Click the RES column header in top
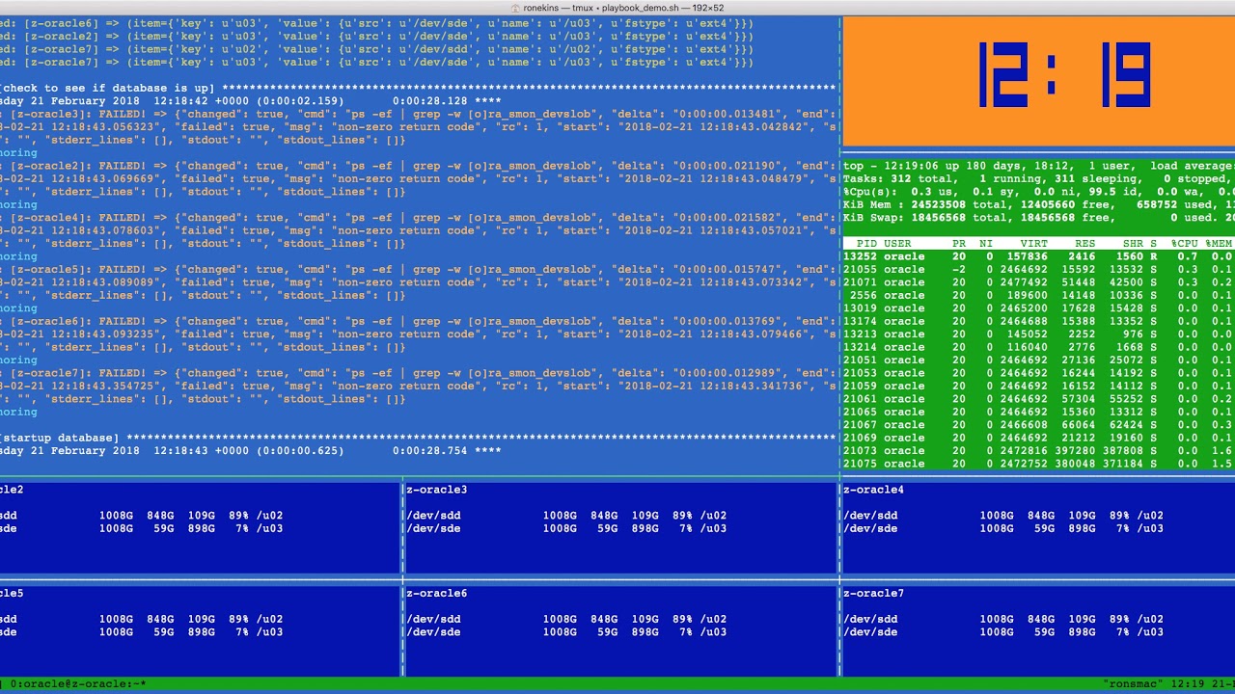The height and width of the screenshot is (694, 1235). (x=1085, y=244)
